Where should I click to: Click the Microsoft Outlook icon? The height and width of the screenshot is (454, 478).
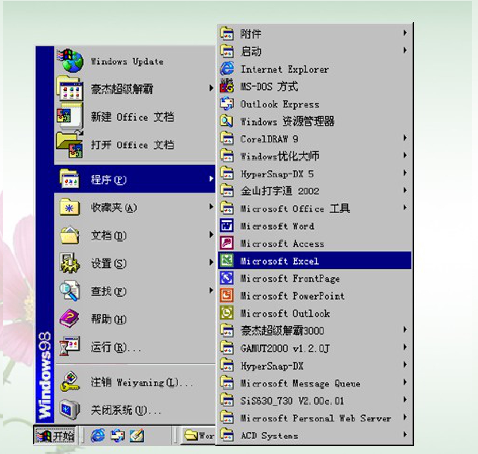(x=227, y=313)
